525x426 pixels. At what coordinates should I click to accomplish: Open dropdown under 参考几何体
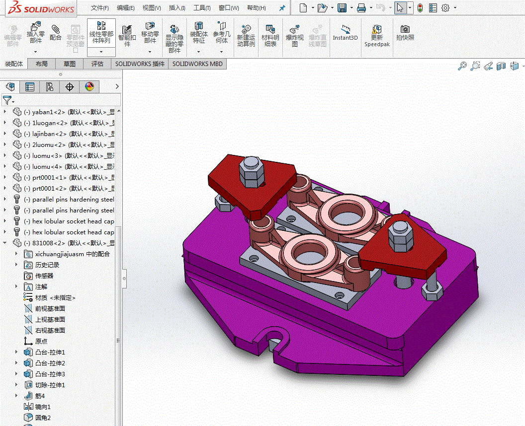coord(221,52)
